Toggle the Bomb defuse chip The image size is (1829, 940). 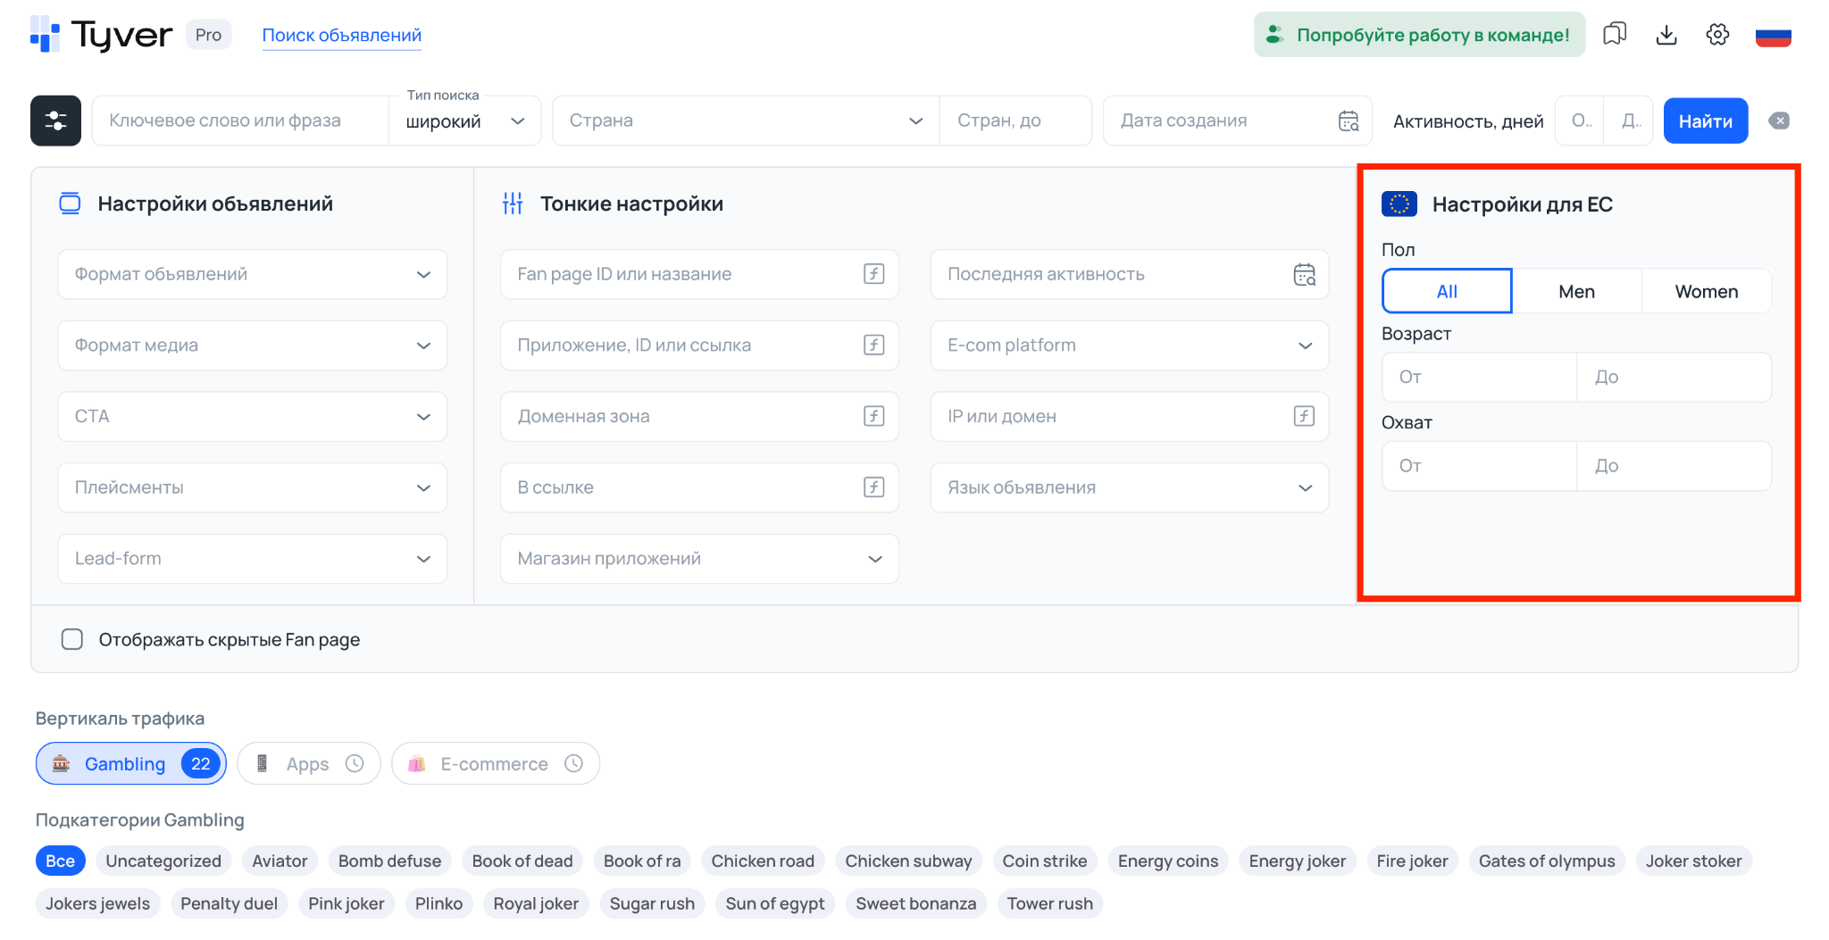(389, 861)
